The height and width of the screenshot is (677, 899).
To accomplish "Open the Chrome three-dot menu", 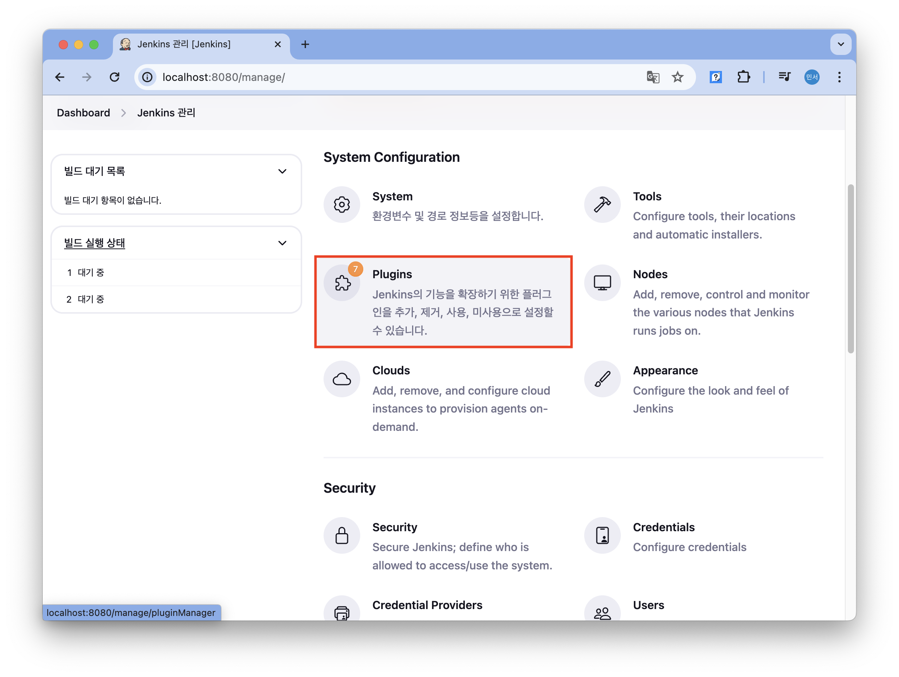I will pos(839,77).
